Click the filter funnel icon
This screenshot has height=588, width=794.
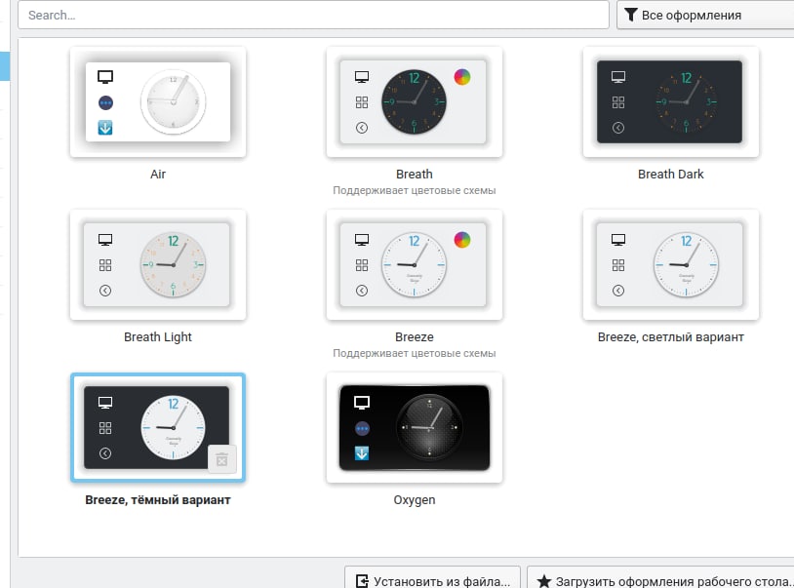630,15
